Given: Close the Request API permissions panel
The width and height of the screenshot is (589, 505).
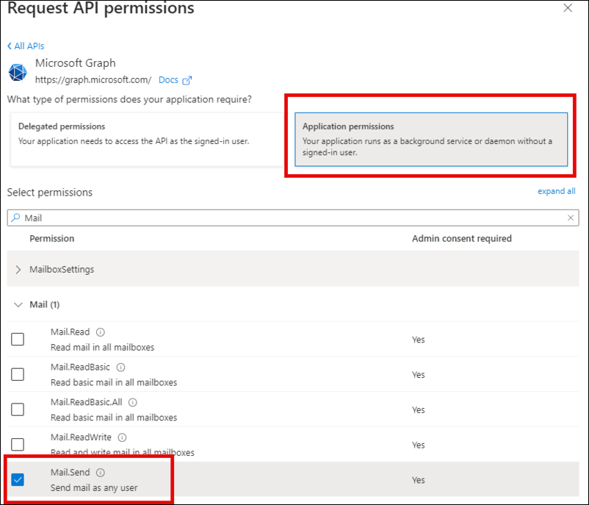Looking at the screenshot, I should click(568, 8).
